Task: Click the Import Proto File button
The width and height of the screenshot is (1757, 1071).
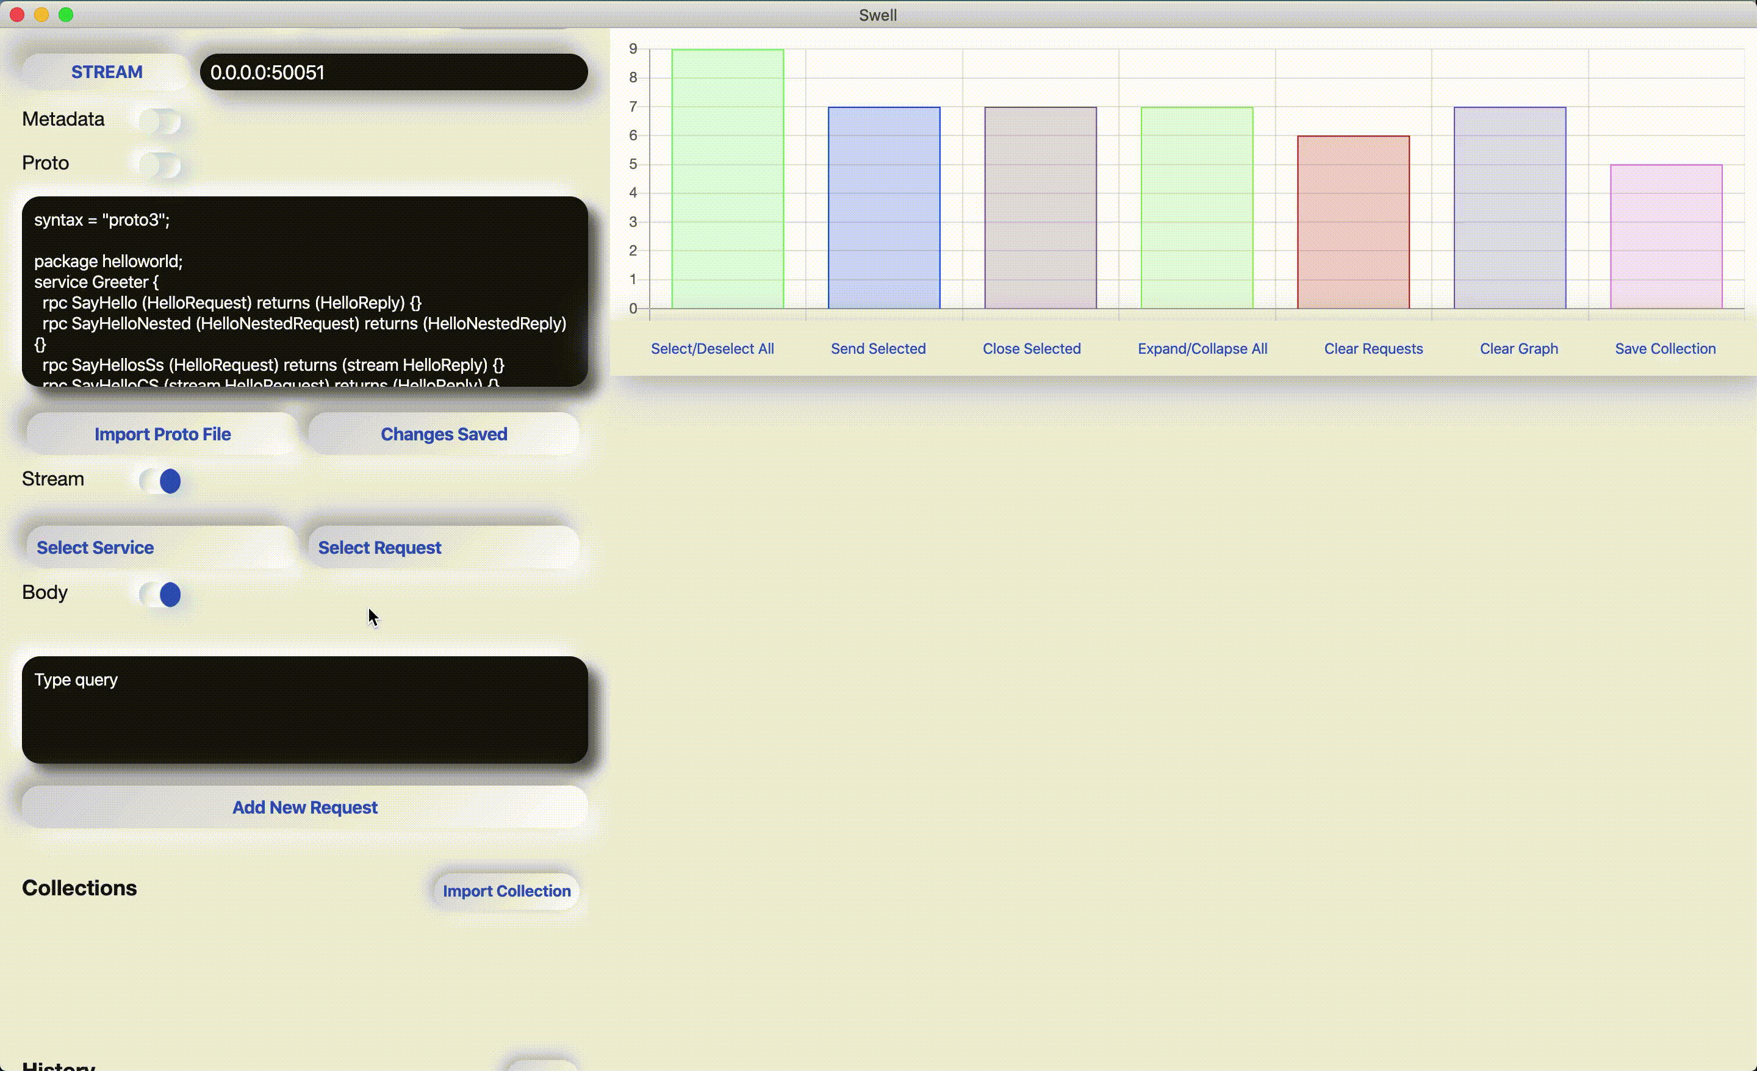Action: [162, 434]
